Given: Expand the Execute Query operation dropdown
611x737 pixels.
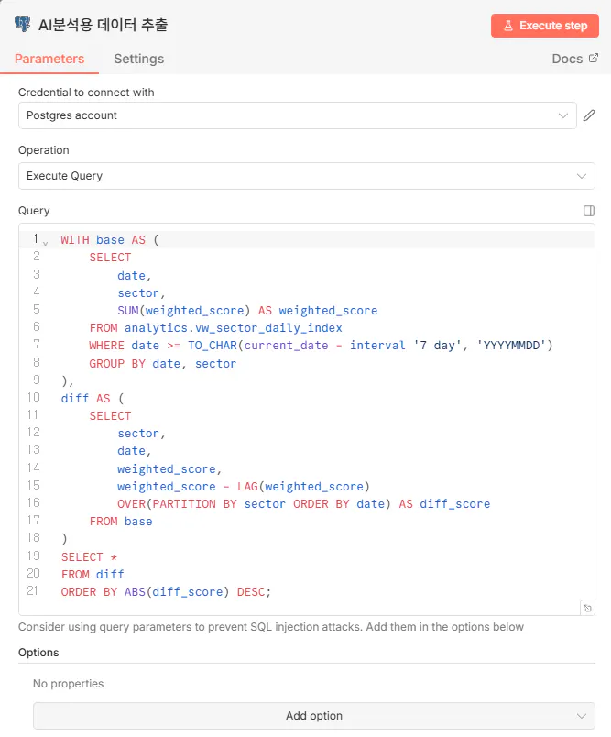Looking at the screenshot, I should coord(306,176).
